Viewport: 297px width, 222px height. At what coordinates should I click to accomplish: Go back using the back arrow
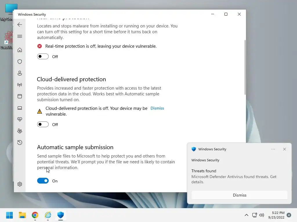[20, 25]
